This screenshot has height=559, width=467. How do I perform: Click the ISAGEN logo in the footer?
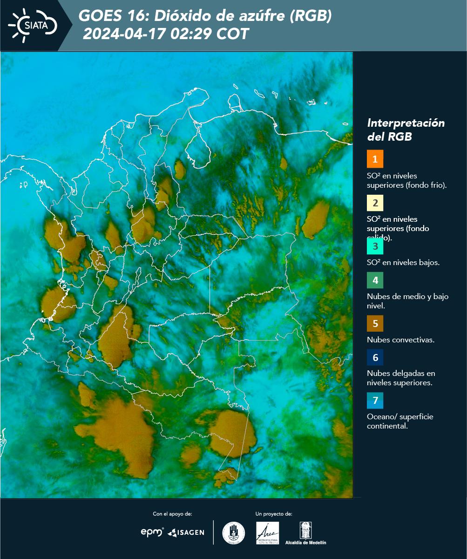(x=186, y=532)
